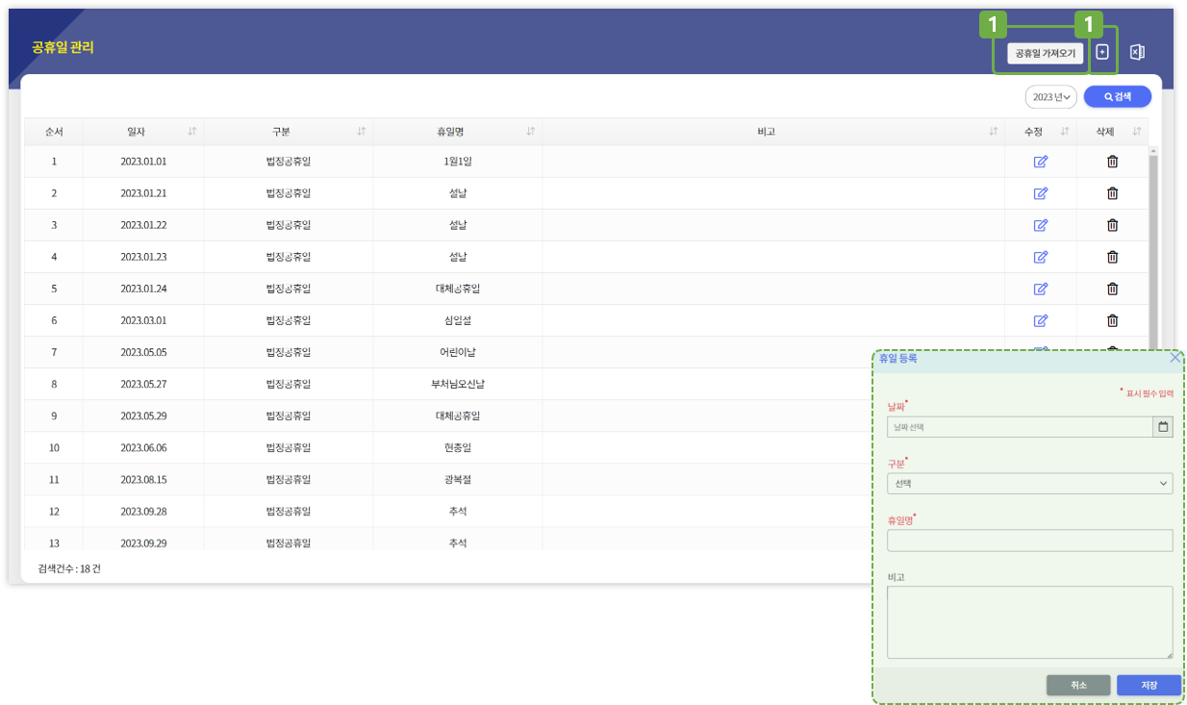This screenshot has width=1187, height=705.
Task: Select the 1월1일 holiday name cell
Action: click(x=458, y=162)
